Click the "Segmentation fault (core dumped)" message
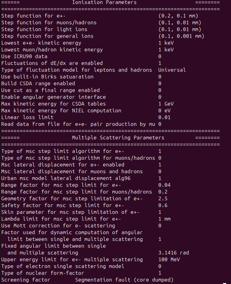This screenshot has height=284, width=231. [x=124, y=280]
